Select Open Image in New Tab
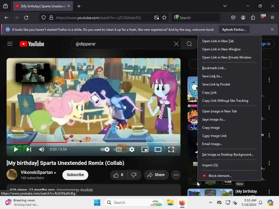The height and width of the screenshot is (209, 279). click(229, 111)
